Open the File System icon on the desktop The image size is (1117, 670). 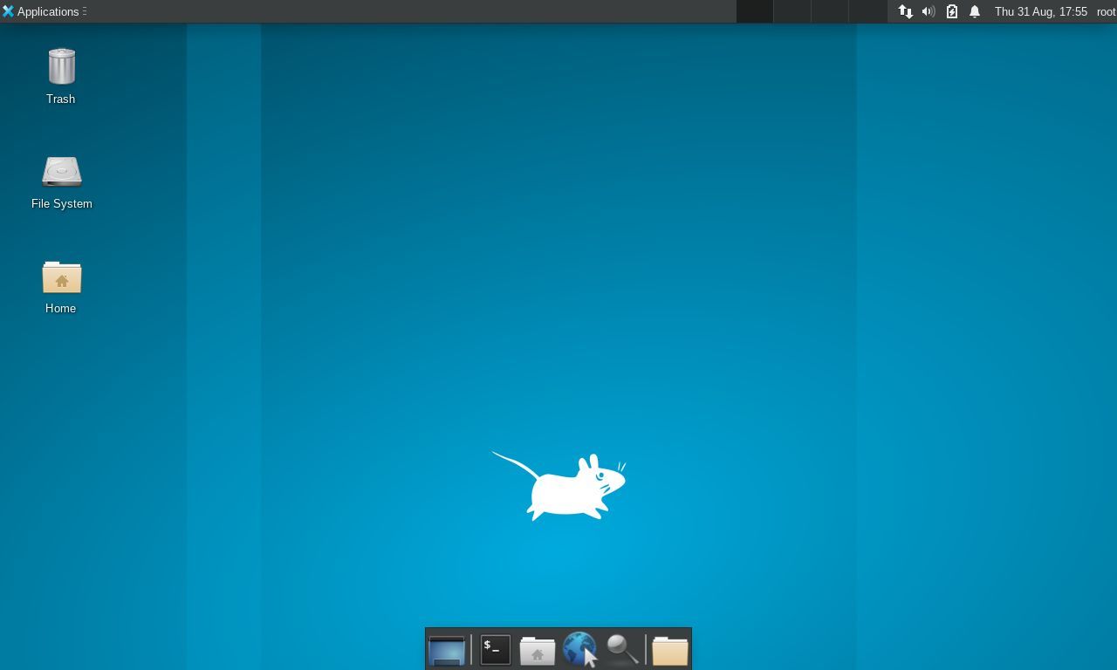point(61,172)
